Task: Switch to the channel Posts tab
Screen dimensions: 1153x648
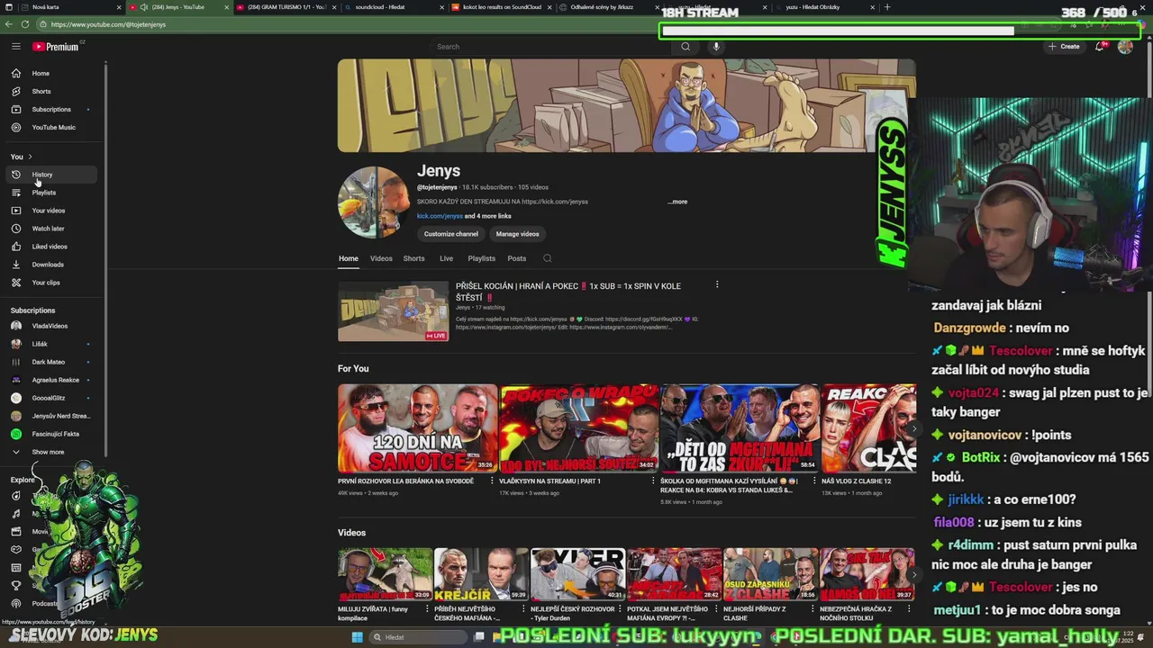Action: 516,258
